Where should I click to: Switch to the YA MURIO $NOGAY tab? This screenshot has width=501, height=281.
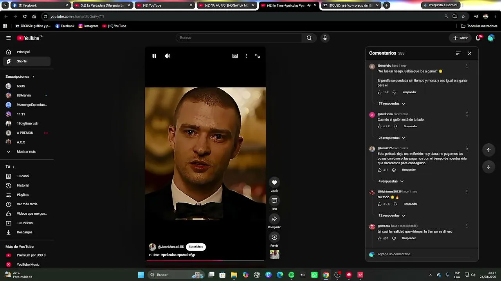[226, 5]
